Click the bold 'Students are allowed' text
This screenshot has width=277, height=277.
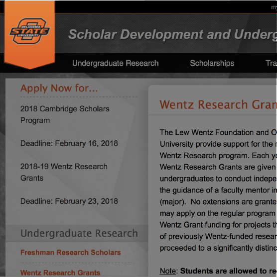click(229, 271)
